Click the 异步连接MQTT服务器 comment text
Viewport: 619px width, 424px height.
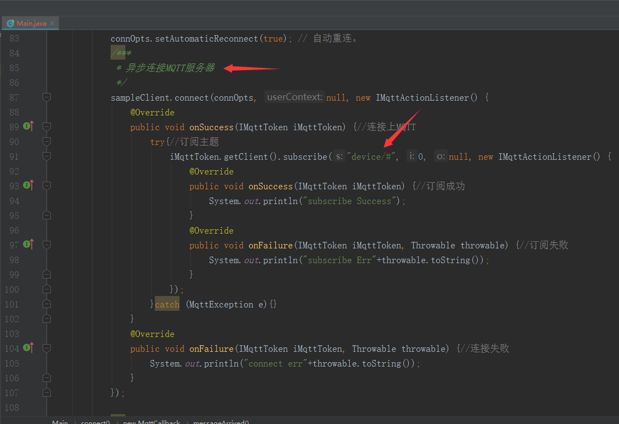(170, 68)
